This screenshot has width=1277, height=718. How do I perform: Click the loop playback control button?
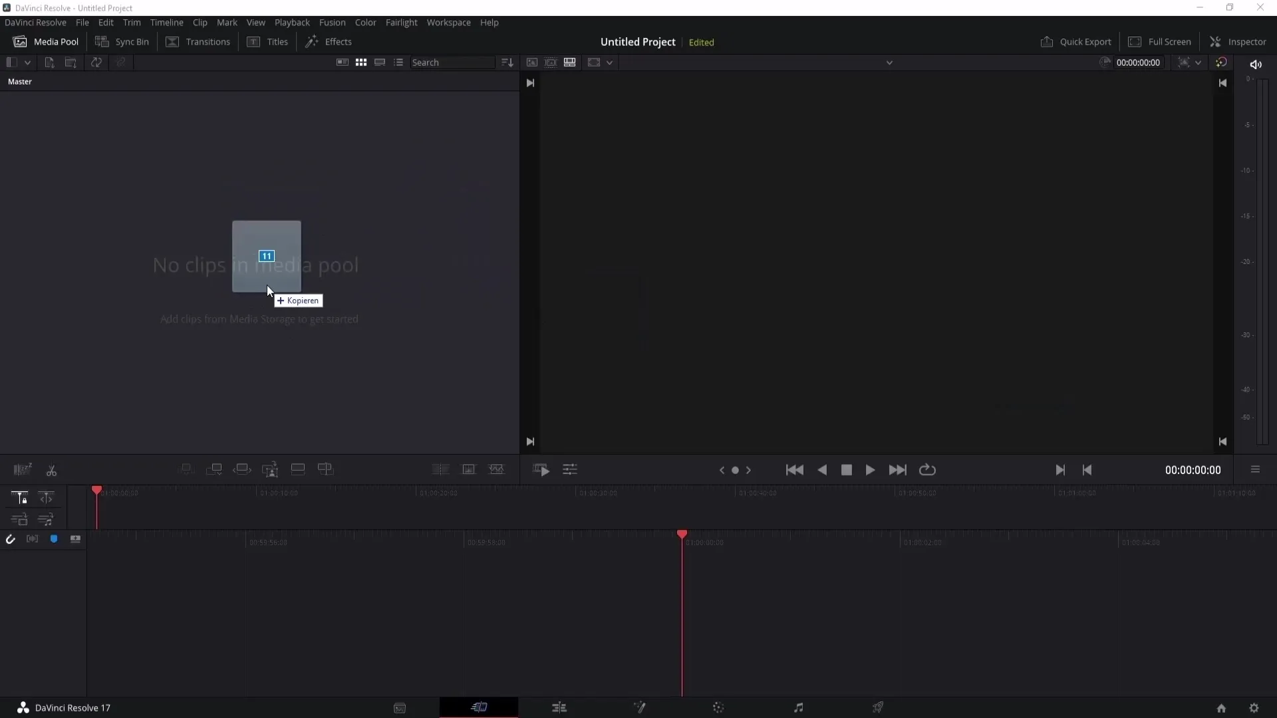(x=928, y=471)
